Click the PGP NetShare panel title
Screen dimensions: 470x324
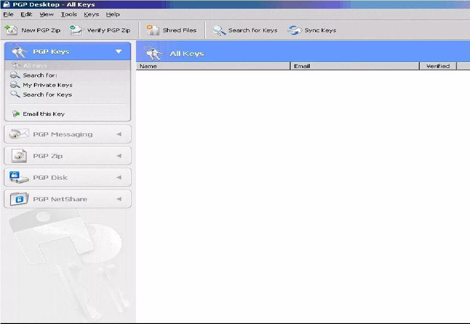(x=60, y=199)
